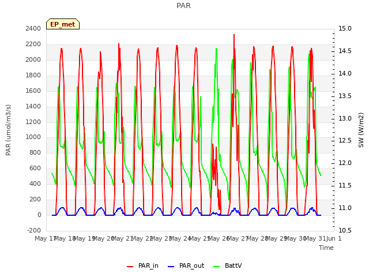Screen dimensions: 369x277
Task: Click the '11.5' right axis tick
Action: click(345, 186)
